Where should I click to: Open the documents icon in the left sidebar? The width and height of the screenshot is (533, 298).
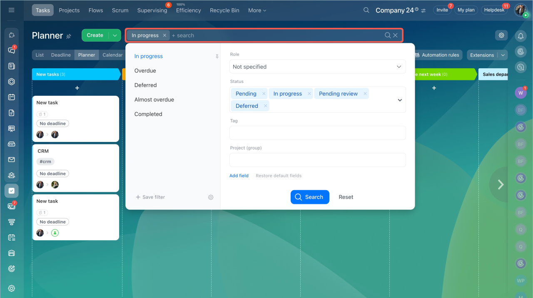click(x=12, y=113)
